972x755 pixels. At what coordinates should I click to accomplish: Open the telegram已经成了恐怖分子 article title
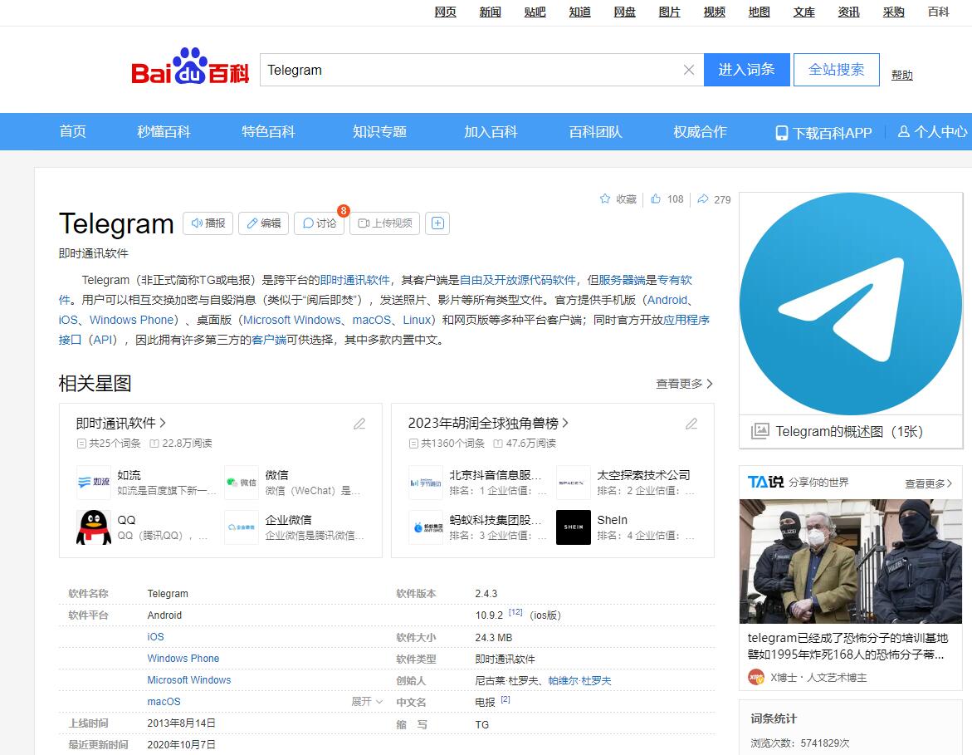coord(847,646)
